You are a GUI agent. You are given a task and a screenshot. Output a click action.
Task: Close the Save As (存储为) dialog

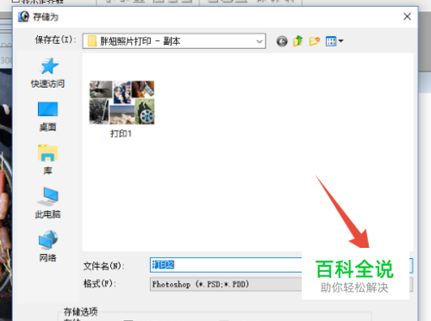point(407,16)
